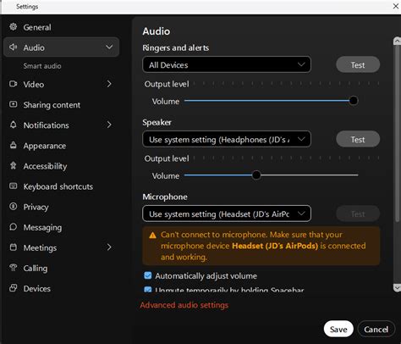Viewport: 401px width, 344px height.
Task: Toggle Unmute temporarily by holding Spacebar checkbox
Action: pyautogui.click(x=148, y=289)
